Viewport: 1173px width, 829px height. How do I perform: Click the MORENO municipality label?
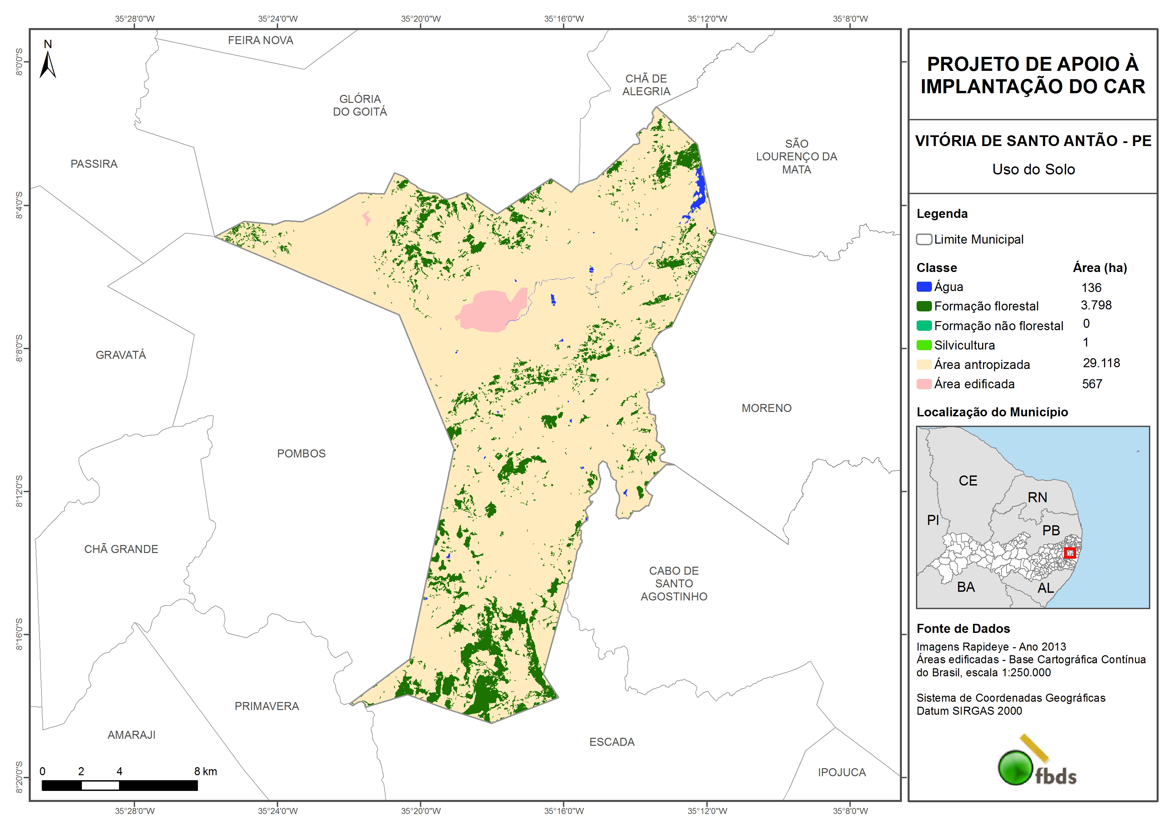pyautogui.click(x=766, y=408)
